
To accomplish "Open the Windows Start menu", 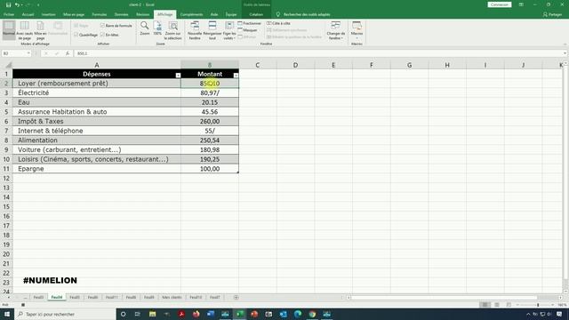I will (x=7, y=314).
